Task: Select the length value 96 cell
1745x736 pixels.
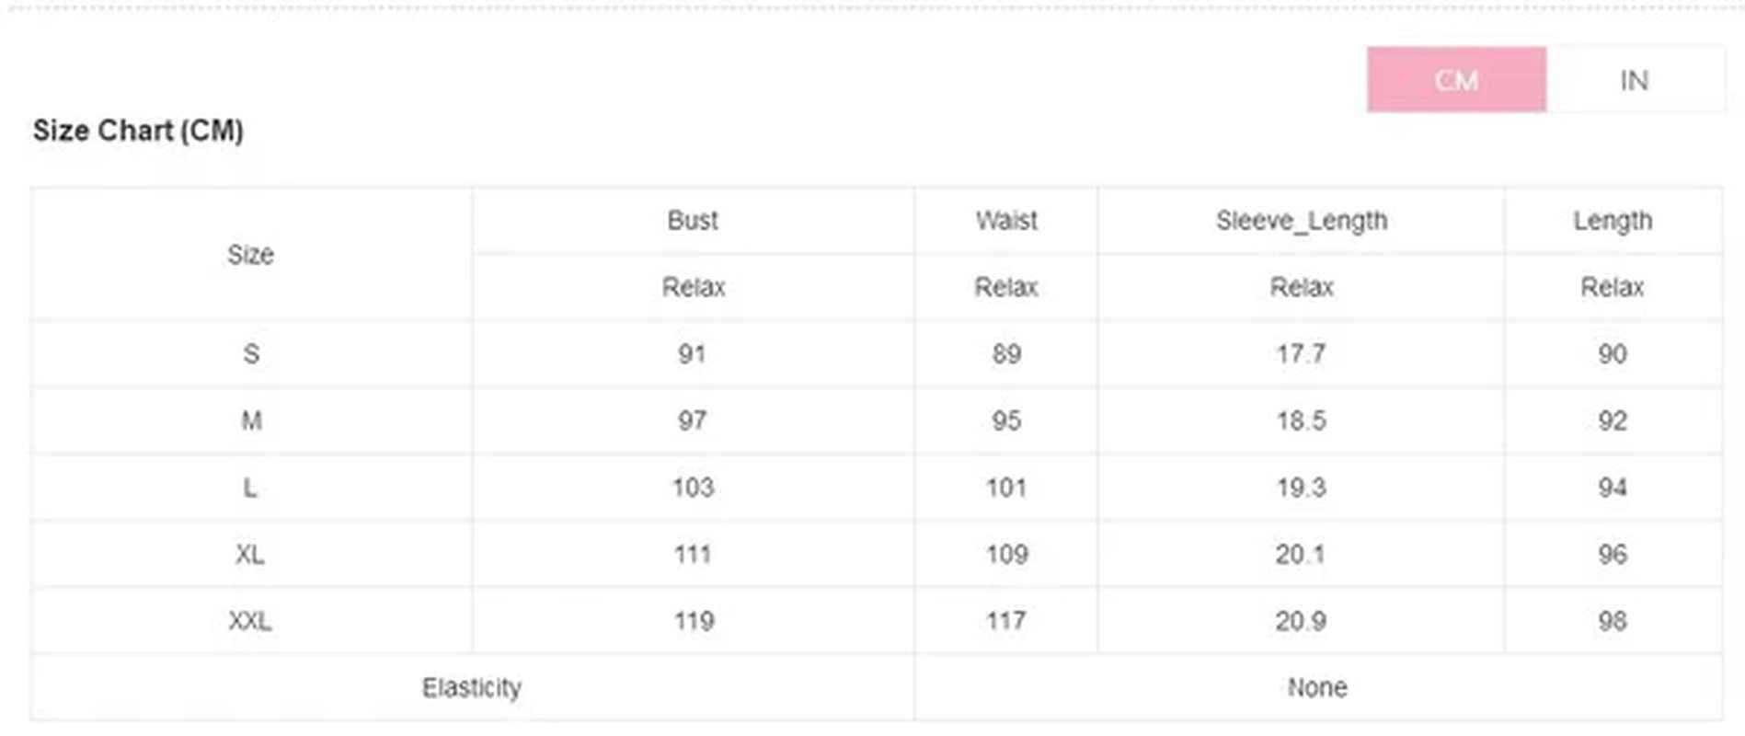Action: 1612,555
